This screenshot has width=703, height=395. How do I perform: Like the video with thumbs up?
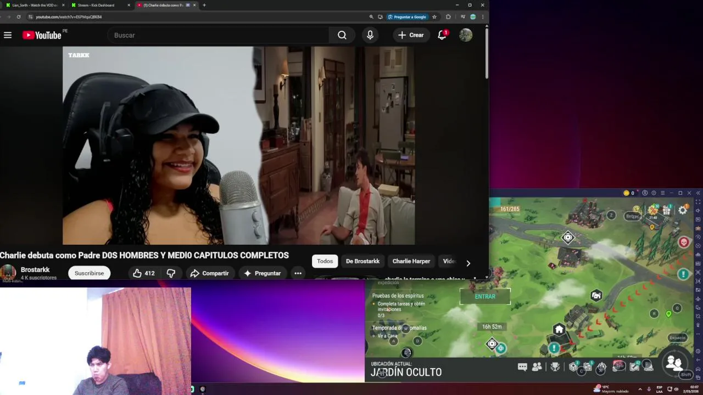pyautogui.click(x=143, y=273)
